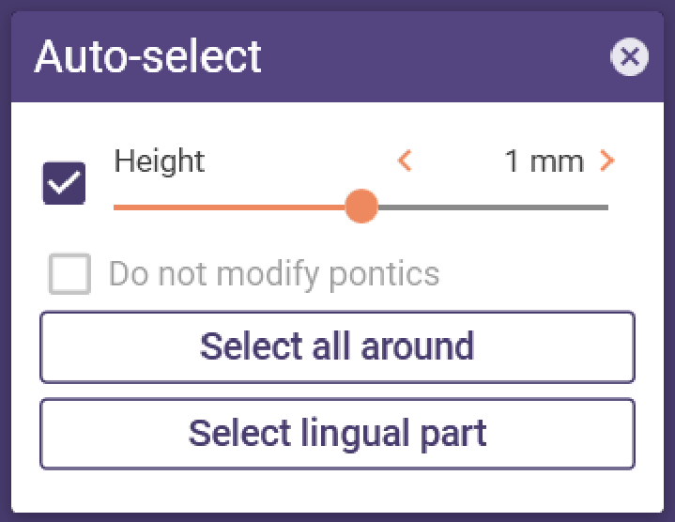This screenshot has height=522, width=675.
Task: Close the Auto-select panel with X icon
Action: click(629, 57)
